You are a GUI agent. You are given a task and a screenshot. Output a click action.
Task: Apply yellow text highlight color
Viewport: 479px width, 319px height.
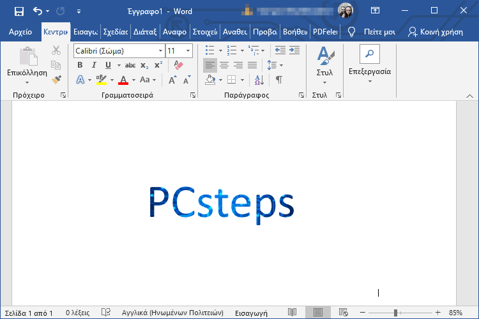point(102,80)
